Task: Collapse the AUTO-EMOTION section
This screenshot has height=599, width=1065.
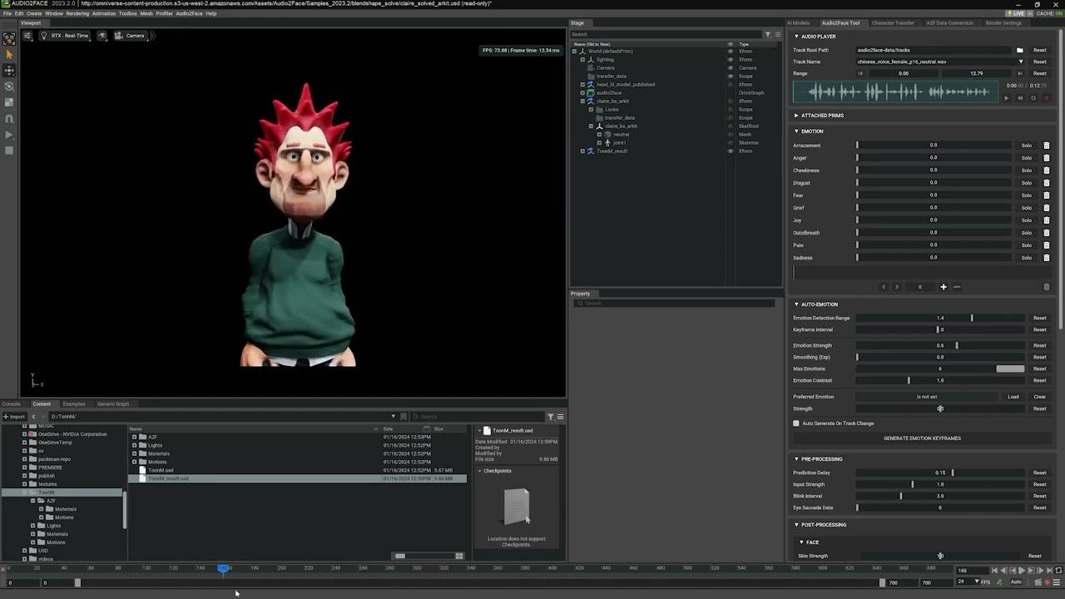Action: point(796,304)
